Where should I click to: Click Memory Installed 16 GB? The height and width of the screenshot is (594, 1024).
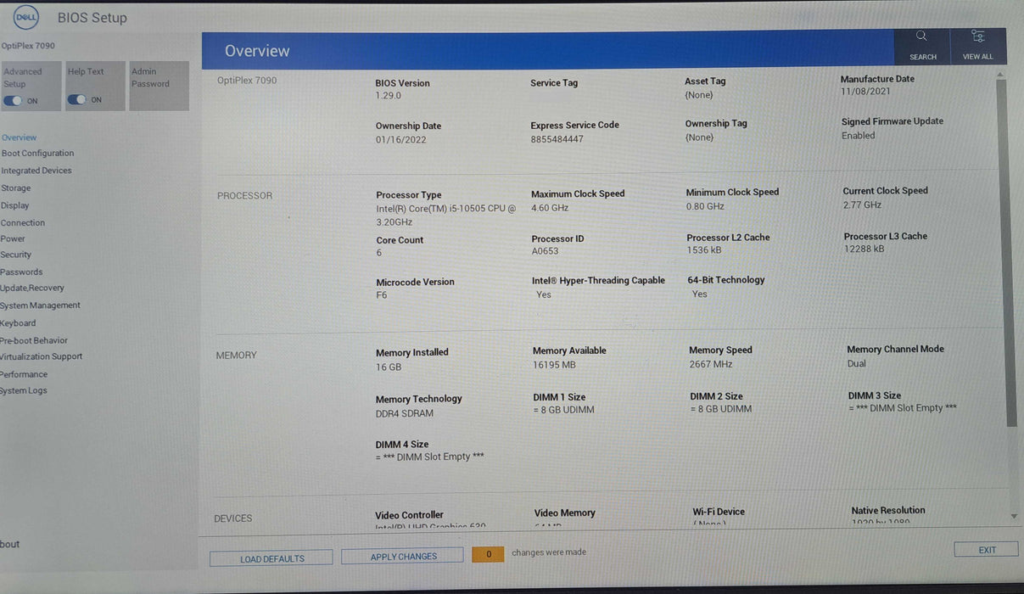coord(389,367)
